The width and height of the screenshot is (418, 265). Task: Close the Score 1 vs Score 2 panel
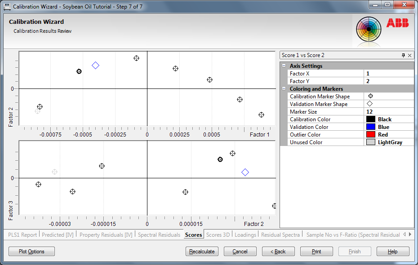[x=409, y=55]
